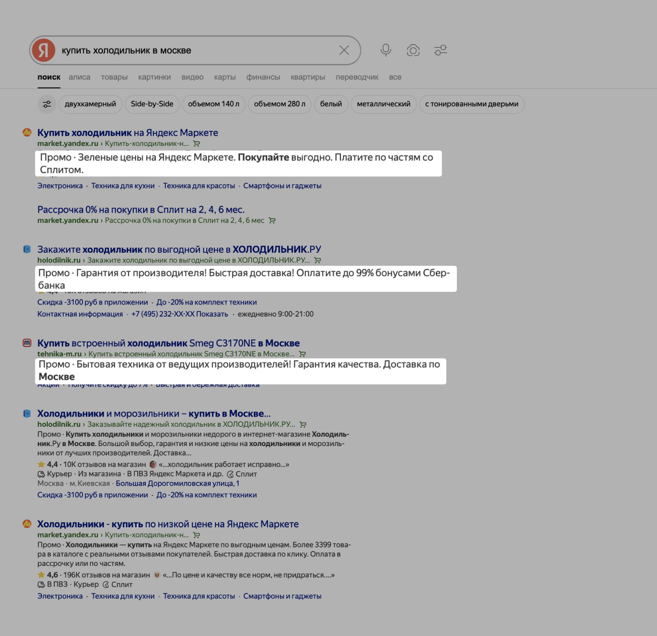The width and height of the screenshot is (657, 636).
Task: Switch to the алиса tab
Action: [79, 77]
